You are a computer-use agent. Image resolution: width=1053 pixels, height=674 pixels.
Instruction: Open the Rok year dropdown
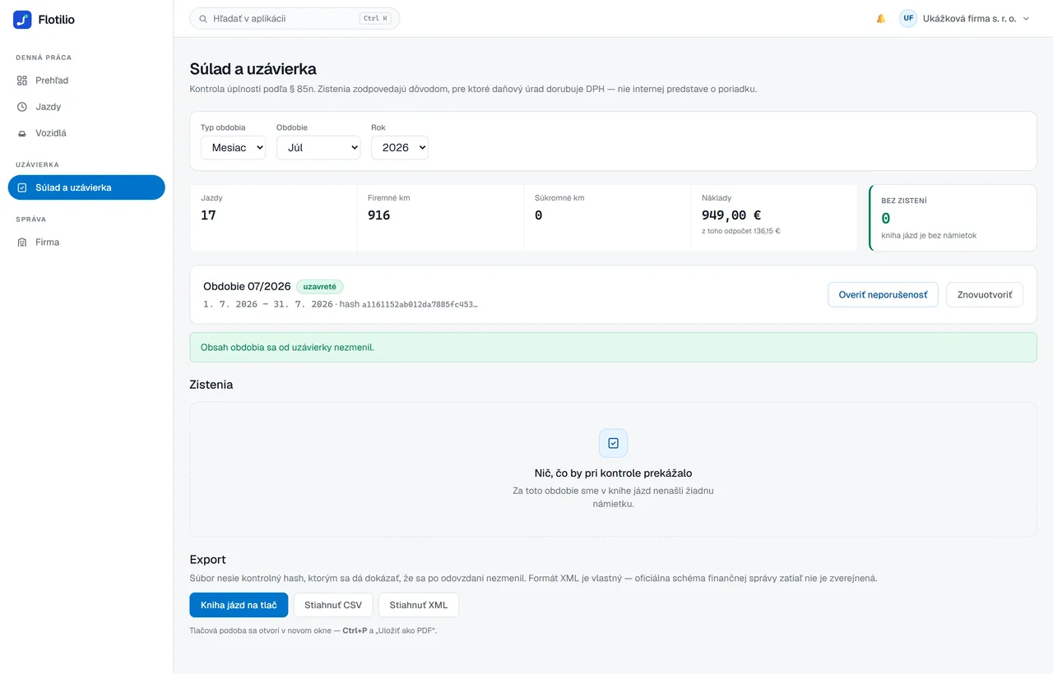[400, 147]
